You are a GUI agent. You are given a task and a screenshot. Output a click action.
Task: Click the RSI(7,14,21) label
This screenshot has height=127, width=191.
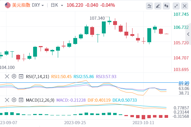click(x=37, y=76)
